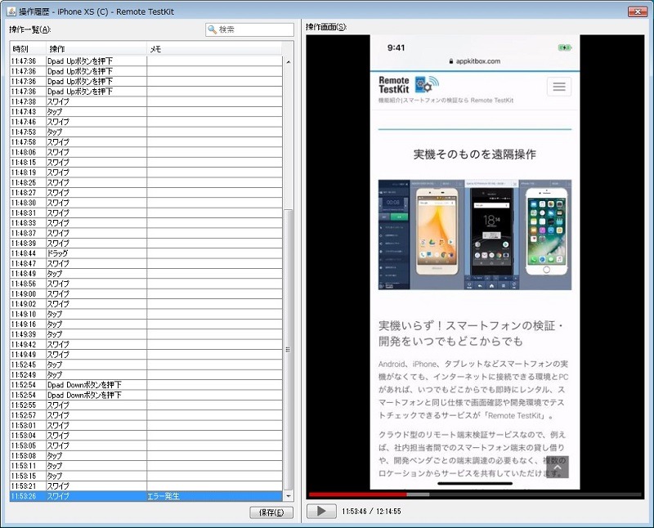Click the lock icon beside appkitbox.com
Screen dimensions: 654x528
point(451,61)
